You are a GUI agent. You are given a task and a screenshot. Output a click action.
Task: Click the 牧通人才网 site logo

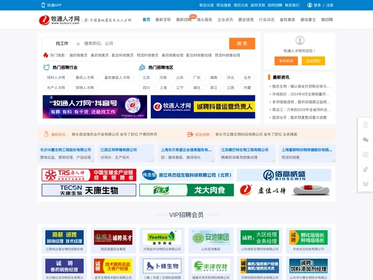coord(60,20)
